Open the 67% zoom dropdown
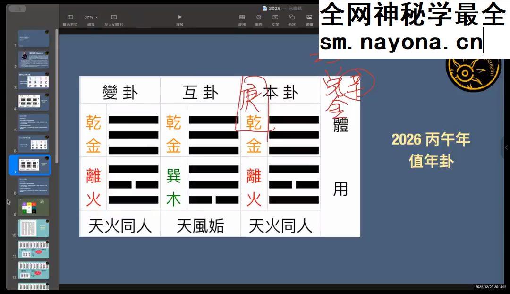 (91, 17)
